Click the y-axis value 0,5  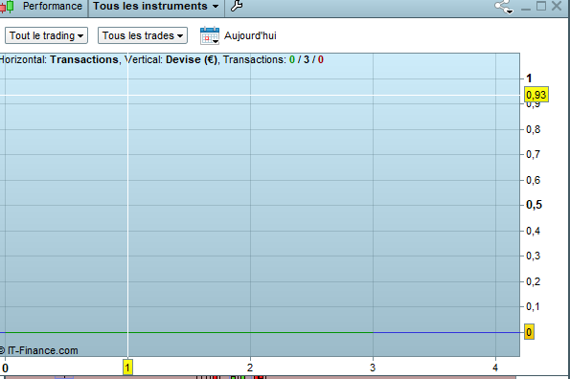pos(534,205)
